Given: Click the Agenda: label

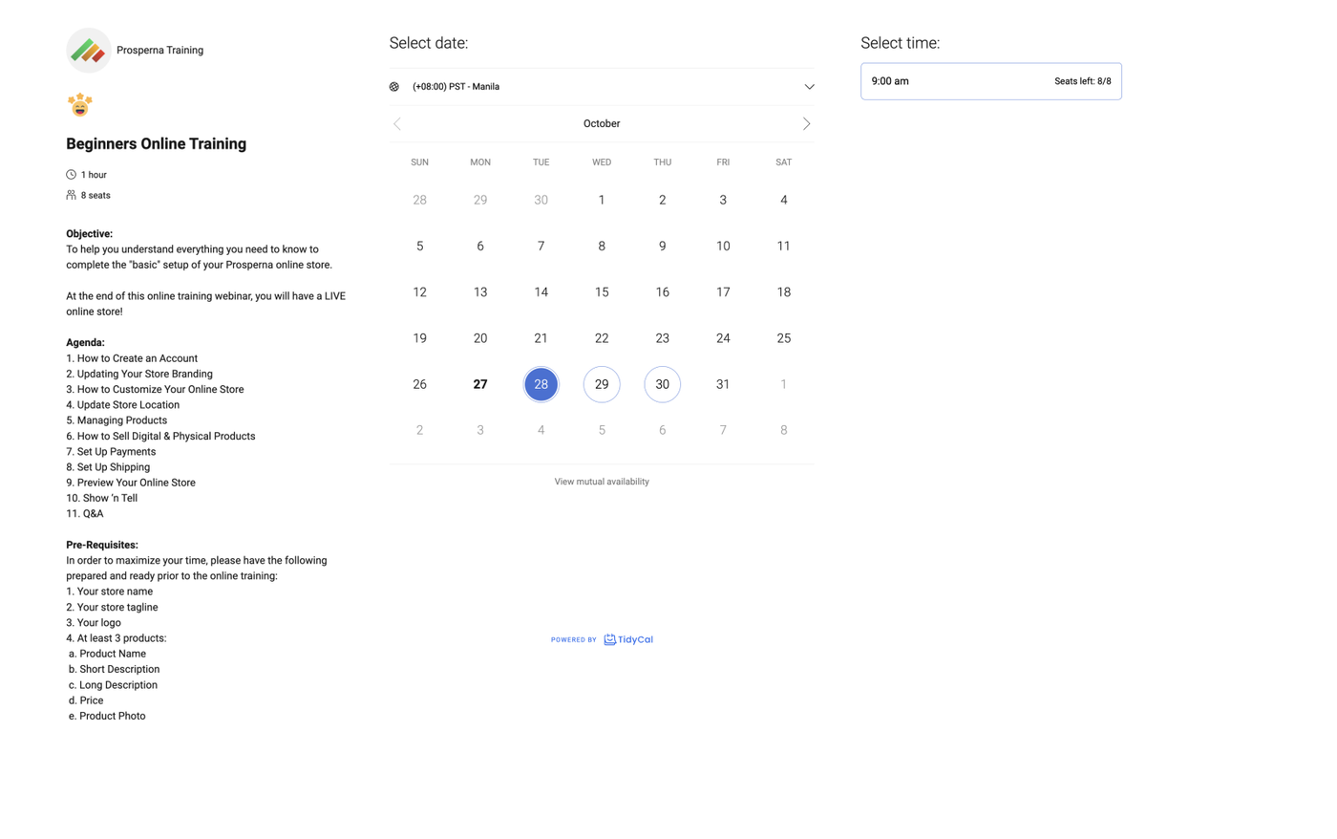Looking at the screenshot, I should 85,342.
